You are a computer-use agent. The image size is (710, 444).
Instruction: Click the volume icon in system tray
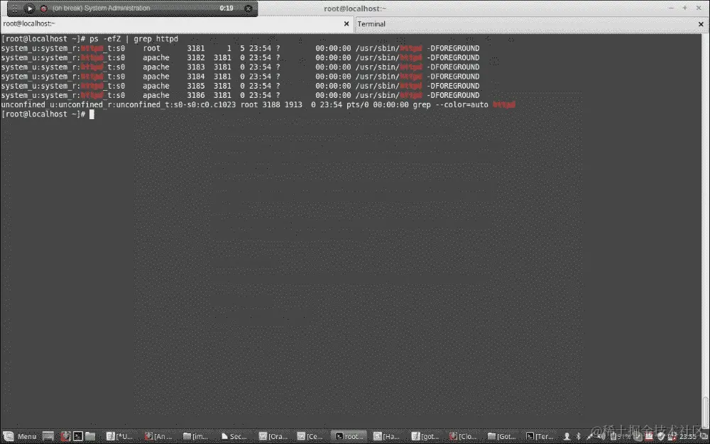click(x=602, y=435)
